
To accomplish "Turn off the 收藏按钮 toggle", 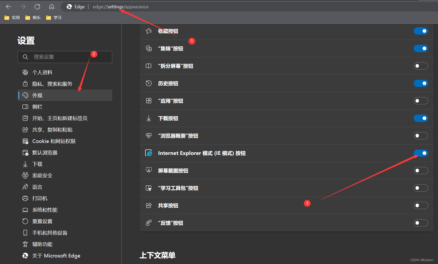I will click(421, 31).
